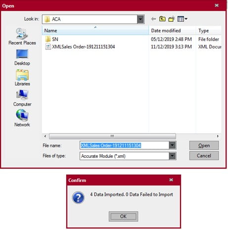Sort files by Name column
The height and width of the screenshot is (230, 228).
click(x=95, y=31)
